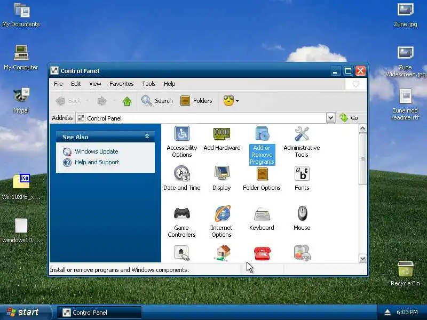This screenshot has width=427, height=320.
Task: Open the Favorites menu
Action: click(x=122, y=84)
